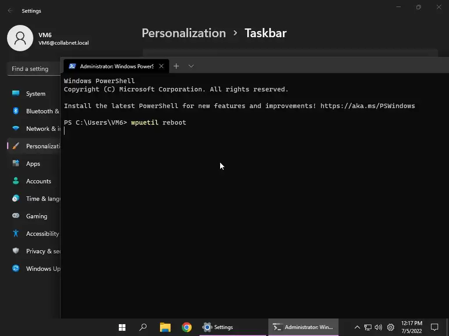Open the notification center icon
This screenshot has width=449, height=336.
[x=435, y=327]
